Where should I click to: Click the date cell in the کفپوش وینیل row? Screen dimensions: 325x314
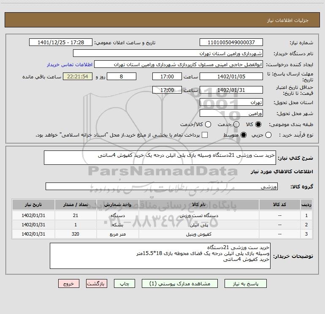coord(33,234)
